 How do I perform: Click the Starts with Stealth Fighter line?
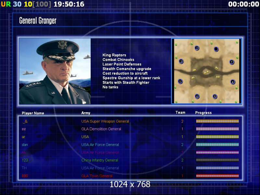pyautogui.click(x=126, y=83)
